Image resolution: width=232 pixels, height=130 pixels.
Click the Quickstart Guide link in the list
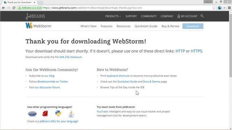(127, 82)
